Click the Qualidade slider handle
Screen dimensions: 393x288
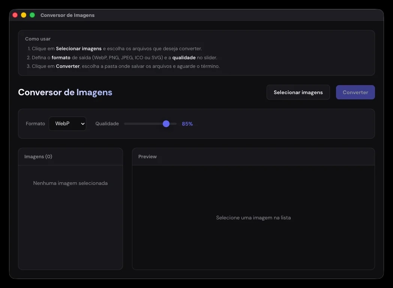click(166, 124)
